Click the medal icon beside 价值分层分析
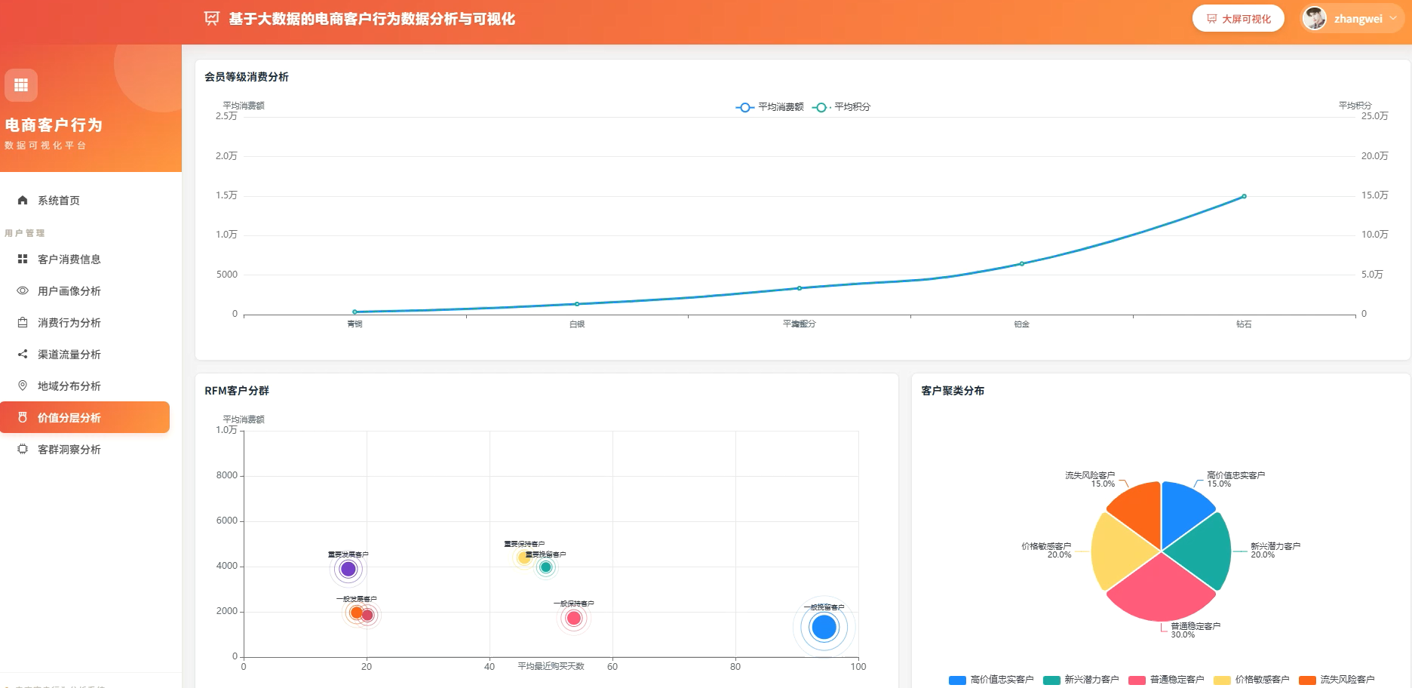Screen dimensions: 1412x688 23,417
